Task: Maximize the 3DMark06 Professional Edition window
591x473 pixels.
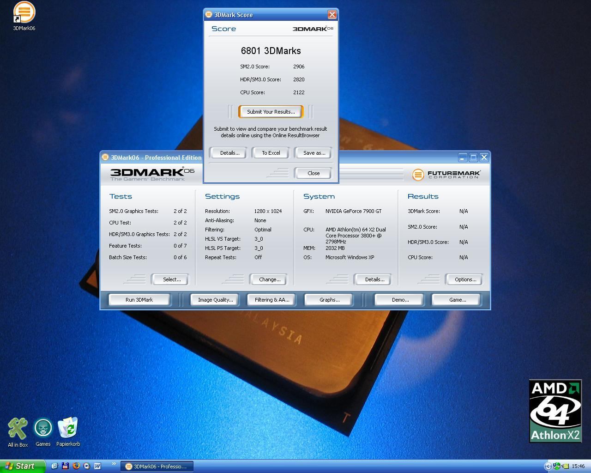Action: pyautogui.click(x=473, y=158)
